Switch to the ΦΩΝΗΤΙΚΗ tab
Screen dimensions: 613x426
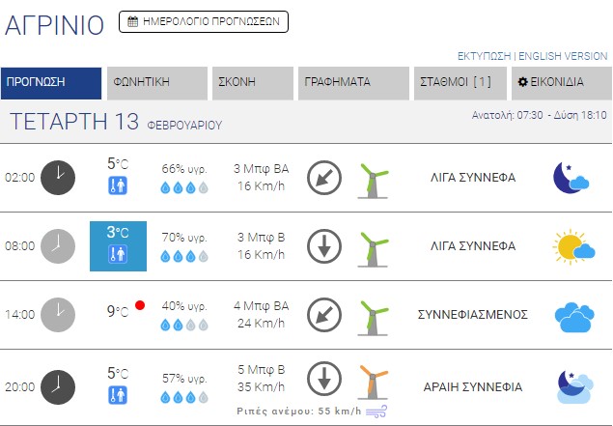155,82
